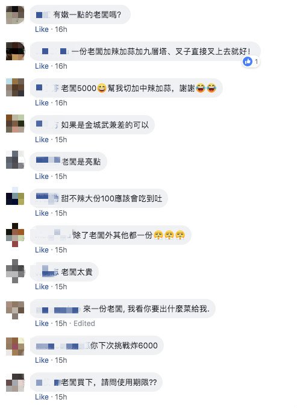
Task: Open the 16h timestamp under 有嫩一點的老闆嗎
Action: click(x=61, y=30)
